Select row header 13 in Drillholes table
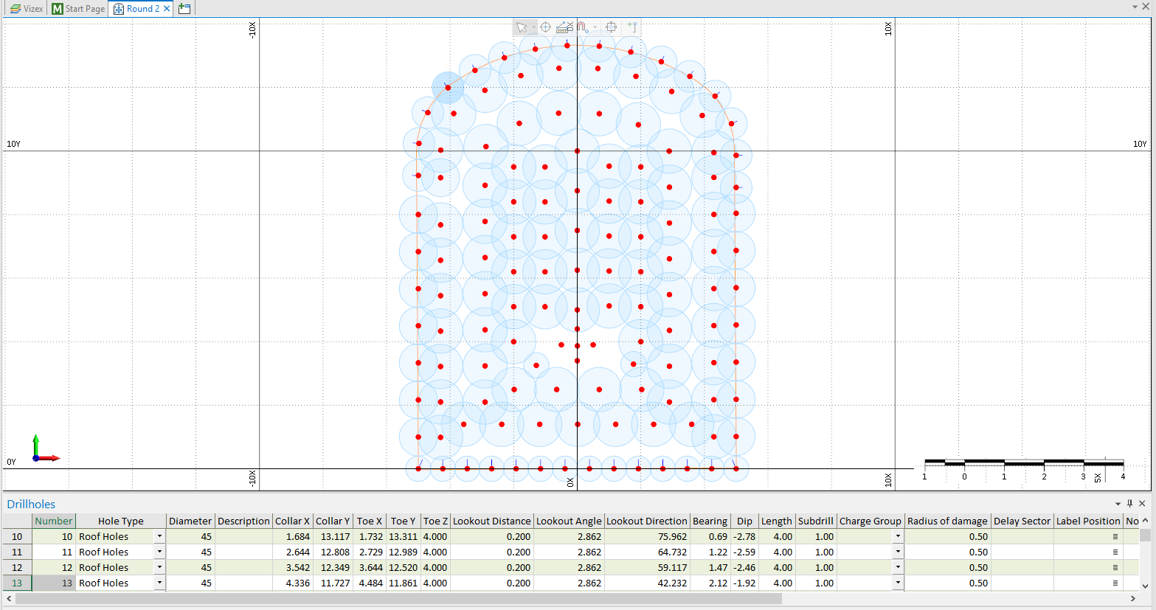Screen dimensions: 1156x610 tap(17, 583)
